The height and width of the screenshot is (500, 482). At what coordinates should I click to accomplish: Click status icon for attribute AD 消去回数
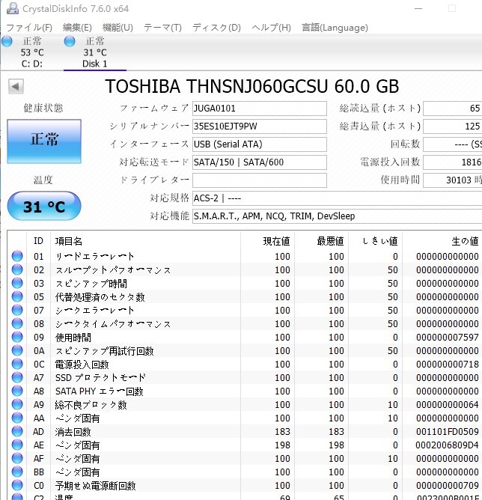pyautogui.click(x=17, y=431)
